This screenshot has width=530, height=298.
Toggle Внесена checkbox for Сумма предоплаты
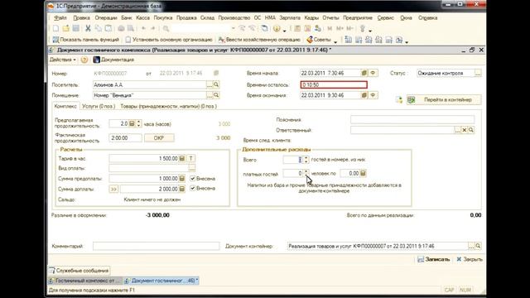point(193,179)
